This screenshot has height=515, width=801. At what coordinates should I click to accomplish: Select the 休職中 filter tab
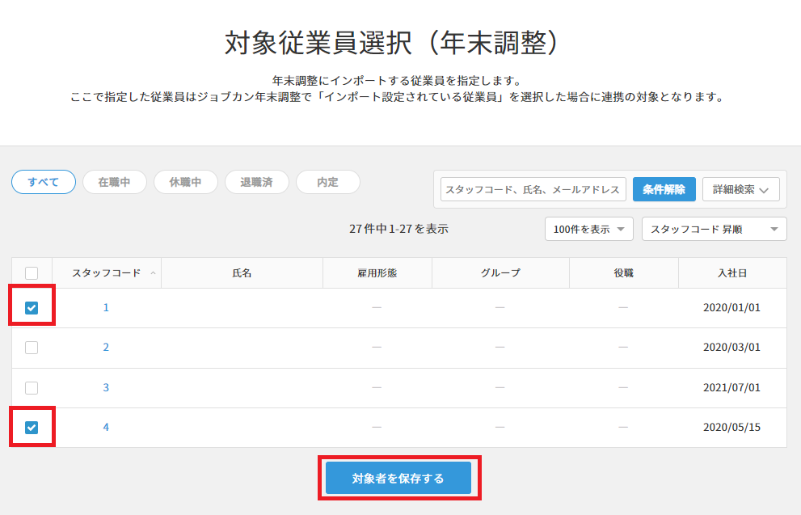click(x=185, y=182)
